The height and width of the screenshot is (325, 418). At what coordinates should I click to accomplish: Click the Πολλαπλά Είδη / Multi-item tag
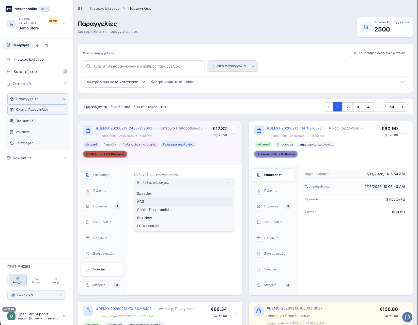(x=276, y=154)
